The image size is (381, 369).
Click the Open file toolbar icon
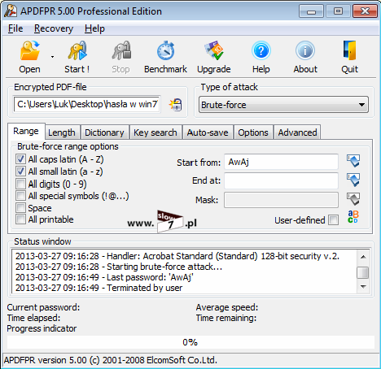coord(29,51)
